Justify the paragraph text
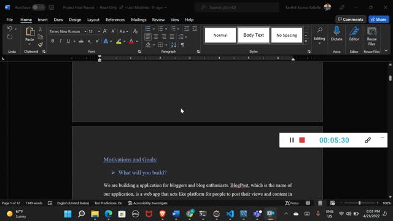The width and height of the screenshot is (393, 221). (x=172, y=37)
